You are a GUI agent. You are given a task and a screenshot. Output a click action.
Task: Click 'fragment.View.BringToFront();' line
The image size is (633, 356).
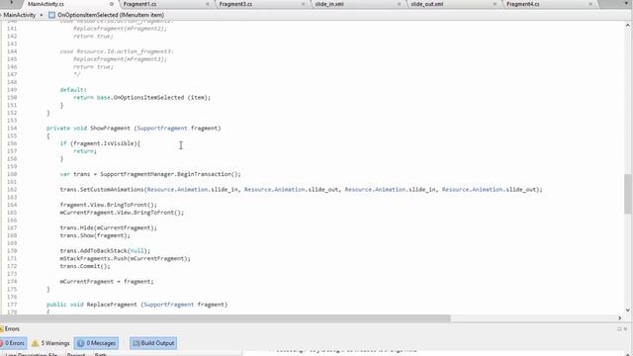pyautogui.click(x=109, y=205)
